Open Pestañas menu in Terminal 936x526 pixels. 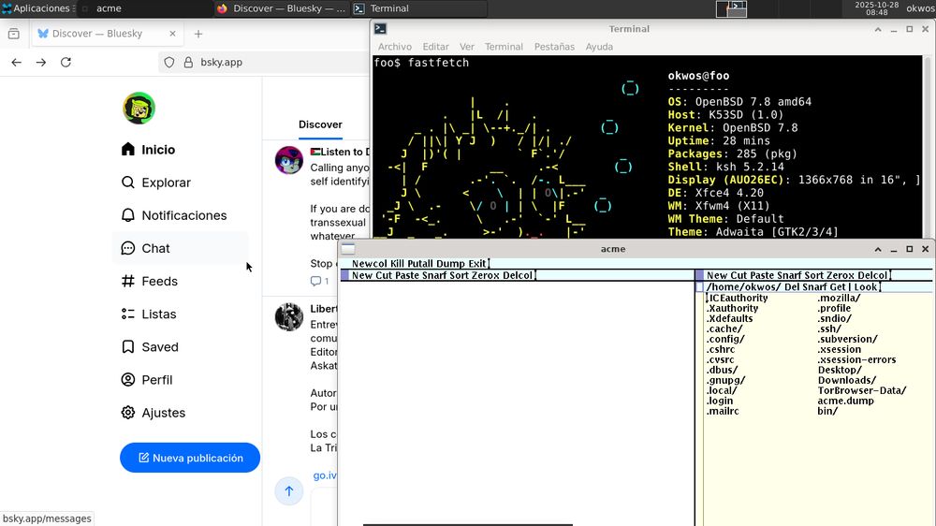[554, 47]
